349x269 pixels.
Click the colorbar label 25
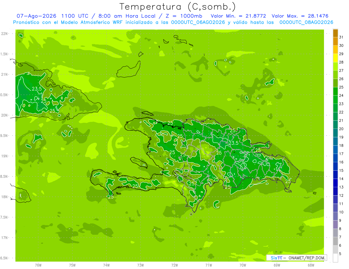(341, 87)
